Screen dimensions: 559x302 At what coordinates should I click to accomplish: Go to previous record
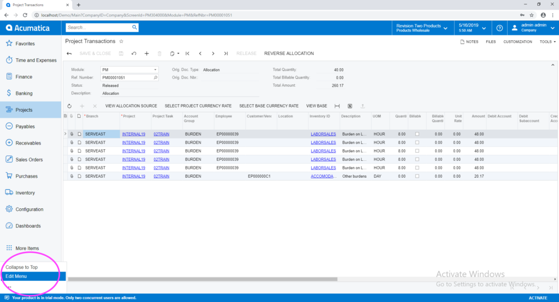point(200,53)
